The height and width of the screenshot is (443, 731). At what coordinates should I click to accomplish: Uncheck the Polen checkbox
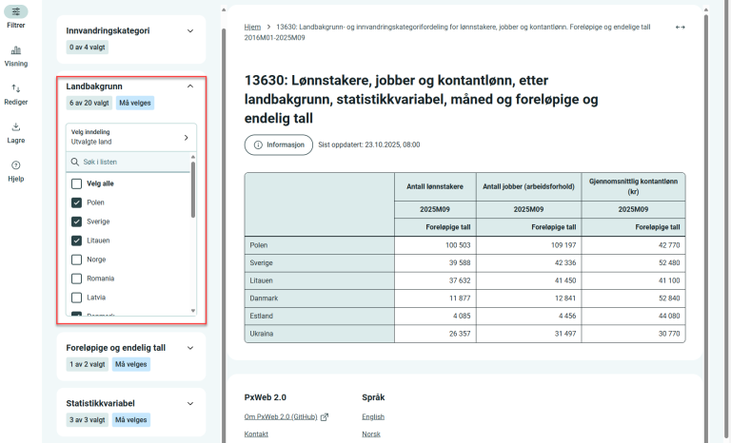point(76,202)
